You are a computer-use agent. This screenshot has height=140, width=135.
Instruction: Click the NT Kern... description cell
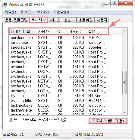click(x=97, y=96)
